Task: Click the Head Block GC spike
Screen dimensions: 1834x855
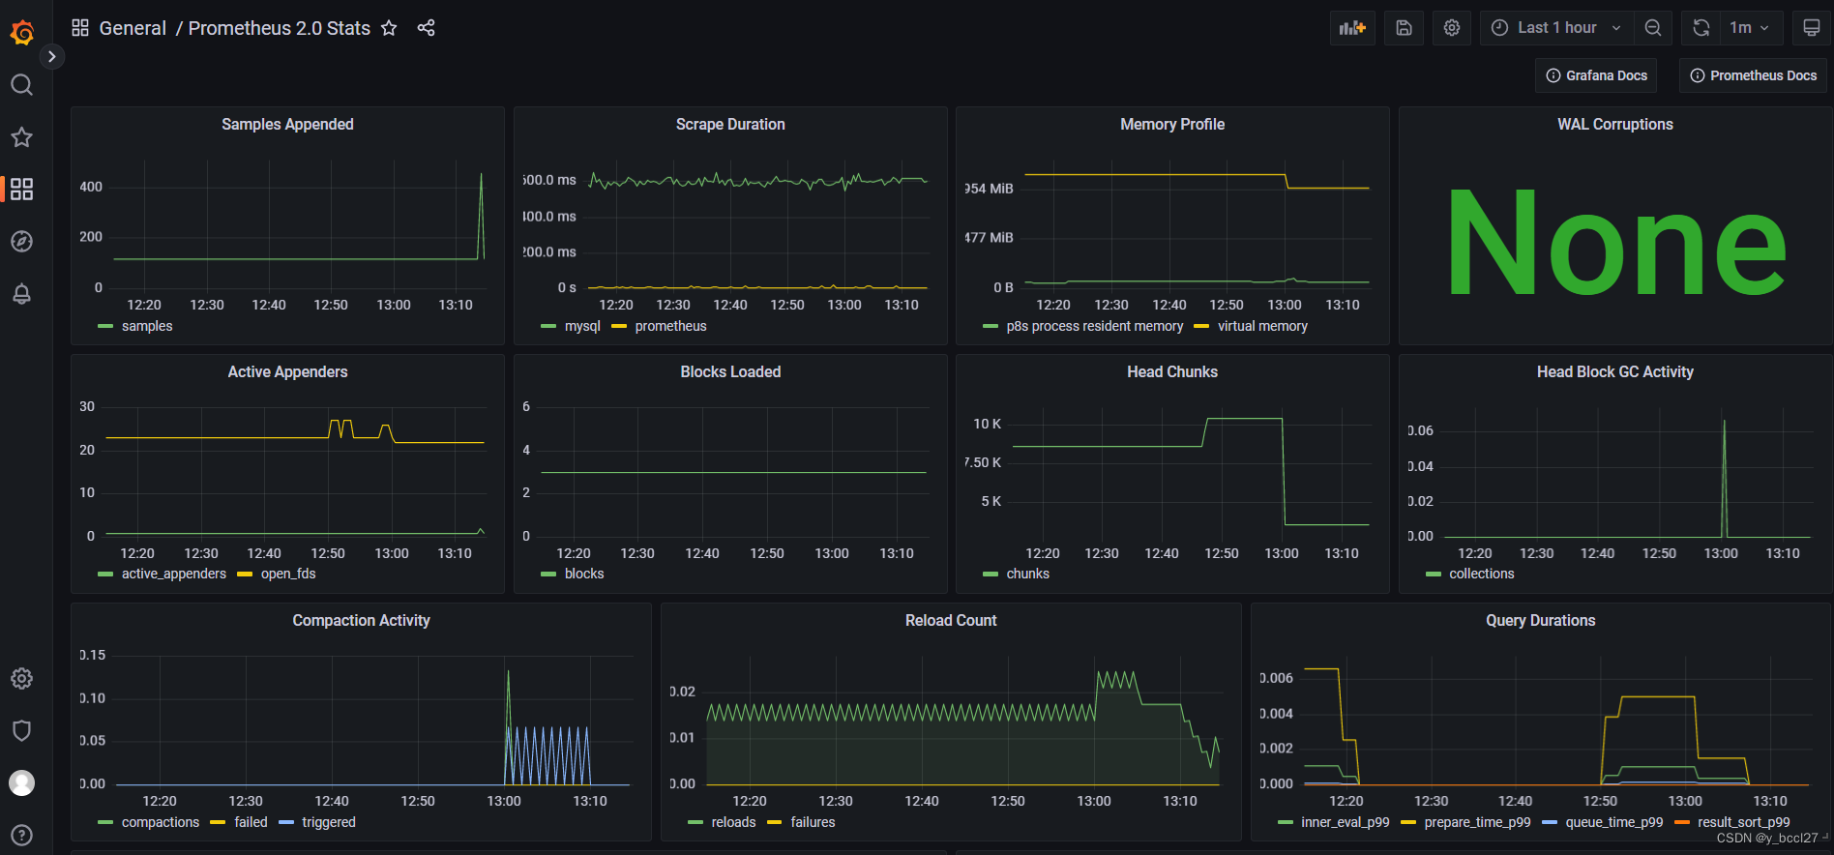Action: (1724, 478)
